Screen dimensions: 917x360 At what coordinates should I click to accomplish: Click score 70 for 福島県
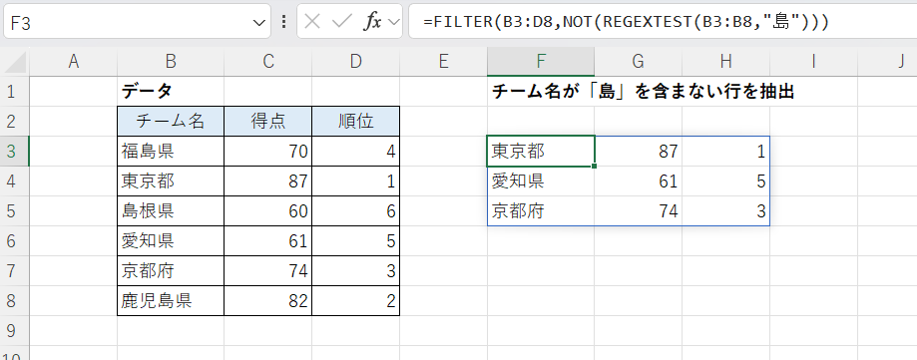(x=267, y=151)
